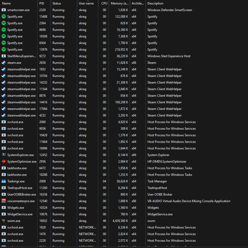Click the "TextInputHost" description text
Image resolution: width=248 pixels, height=248 pixels.
pos(157,188)
